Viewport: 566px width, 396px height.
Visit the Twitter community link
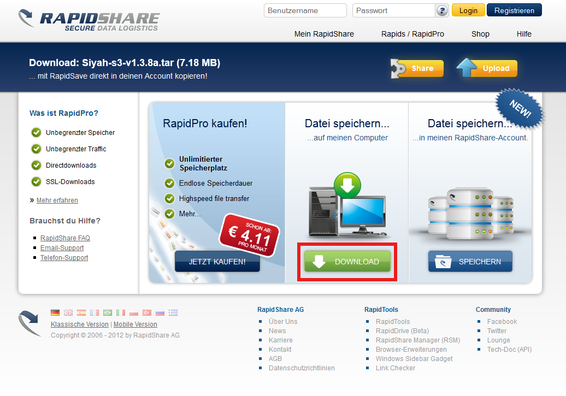tap(497, 330)
